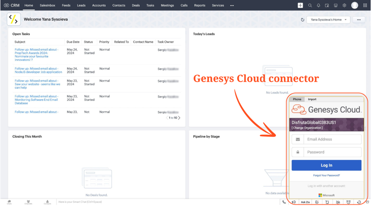
Task: Click the plus quick-create icon
Action: pyautogui.click(x=300, y=5)
